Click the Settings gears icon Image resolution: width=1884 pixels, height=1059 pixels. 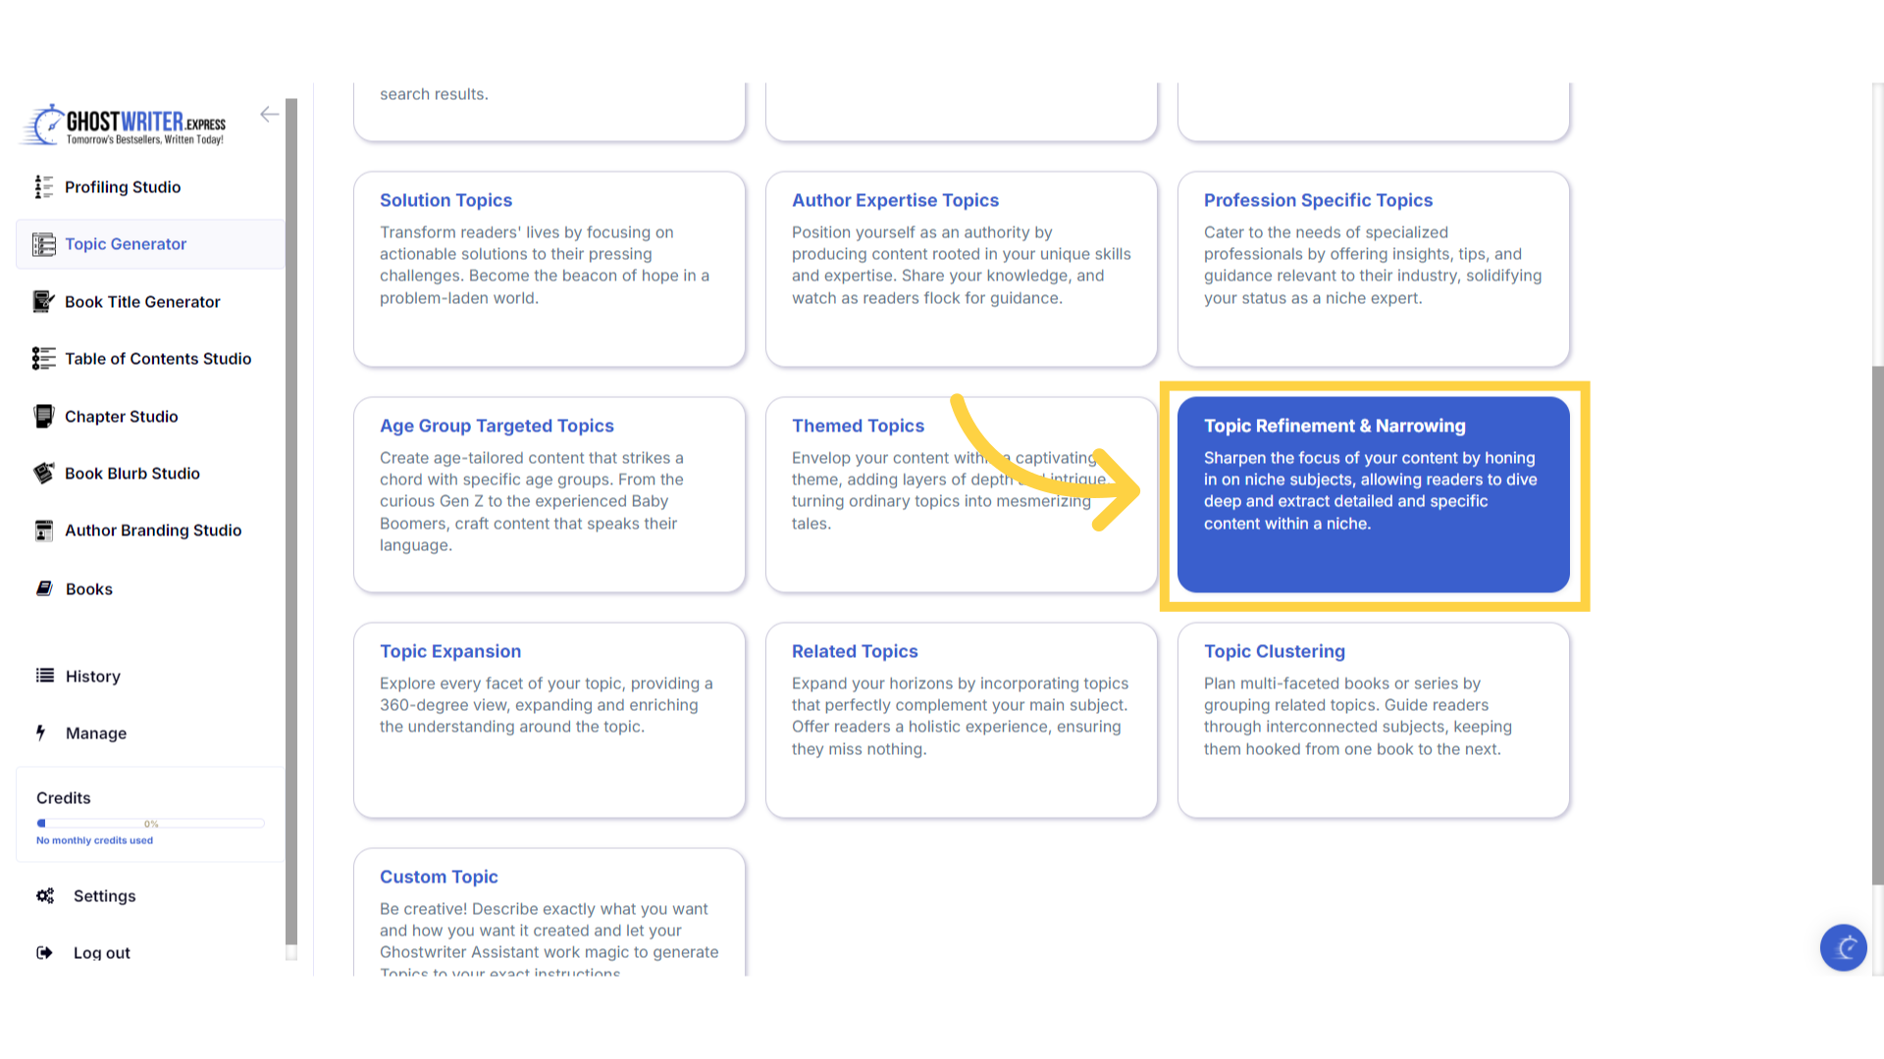point(45,896)
